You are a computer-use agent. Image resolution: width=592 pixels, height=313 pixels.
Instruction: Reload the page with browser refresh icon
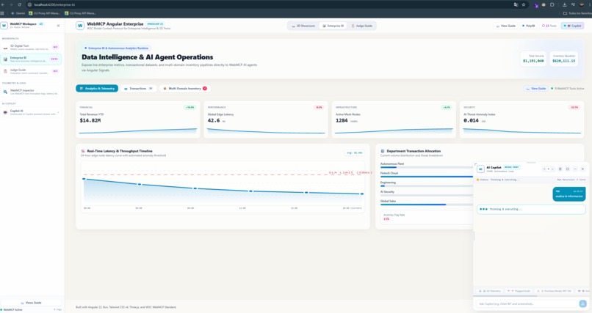click(19, 4)
